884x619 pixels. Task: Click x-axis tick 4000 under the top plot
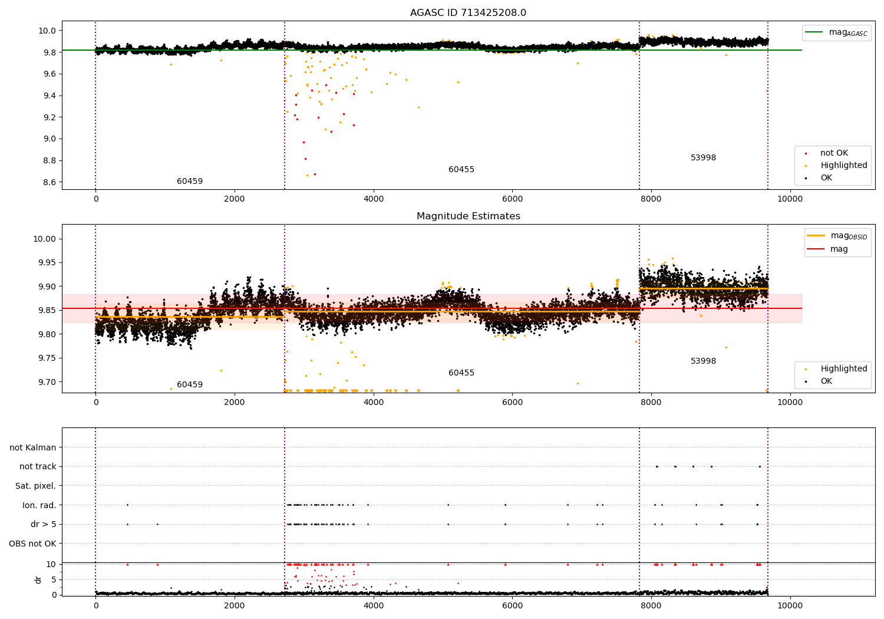pos(374,199)
